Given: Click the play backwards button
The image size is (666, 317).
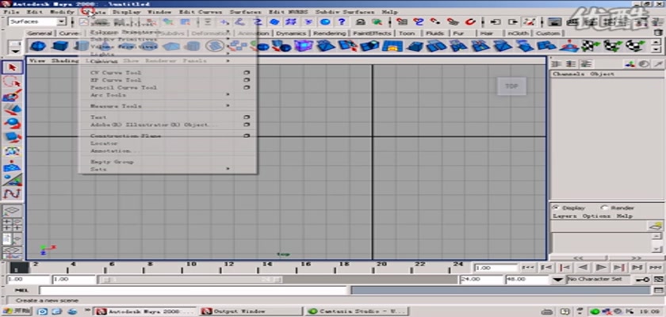Looking at the screenshot, I should click(584, 267).
